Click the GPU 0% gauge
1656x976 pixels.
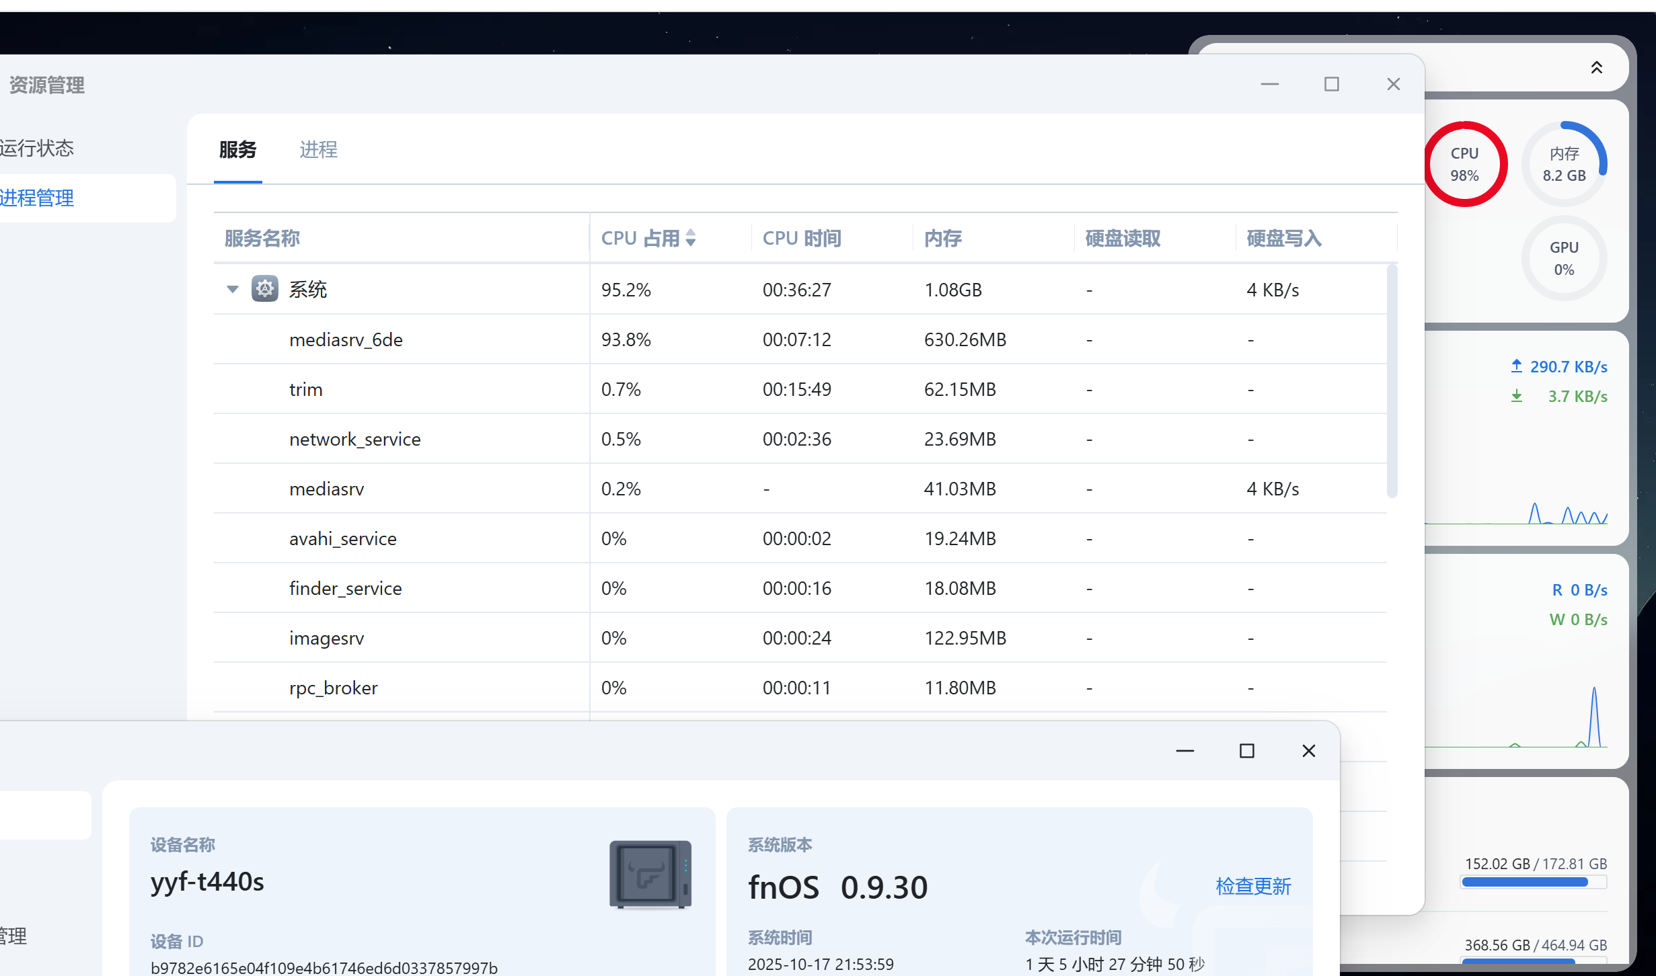click(x=1564, y=258)
